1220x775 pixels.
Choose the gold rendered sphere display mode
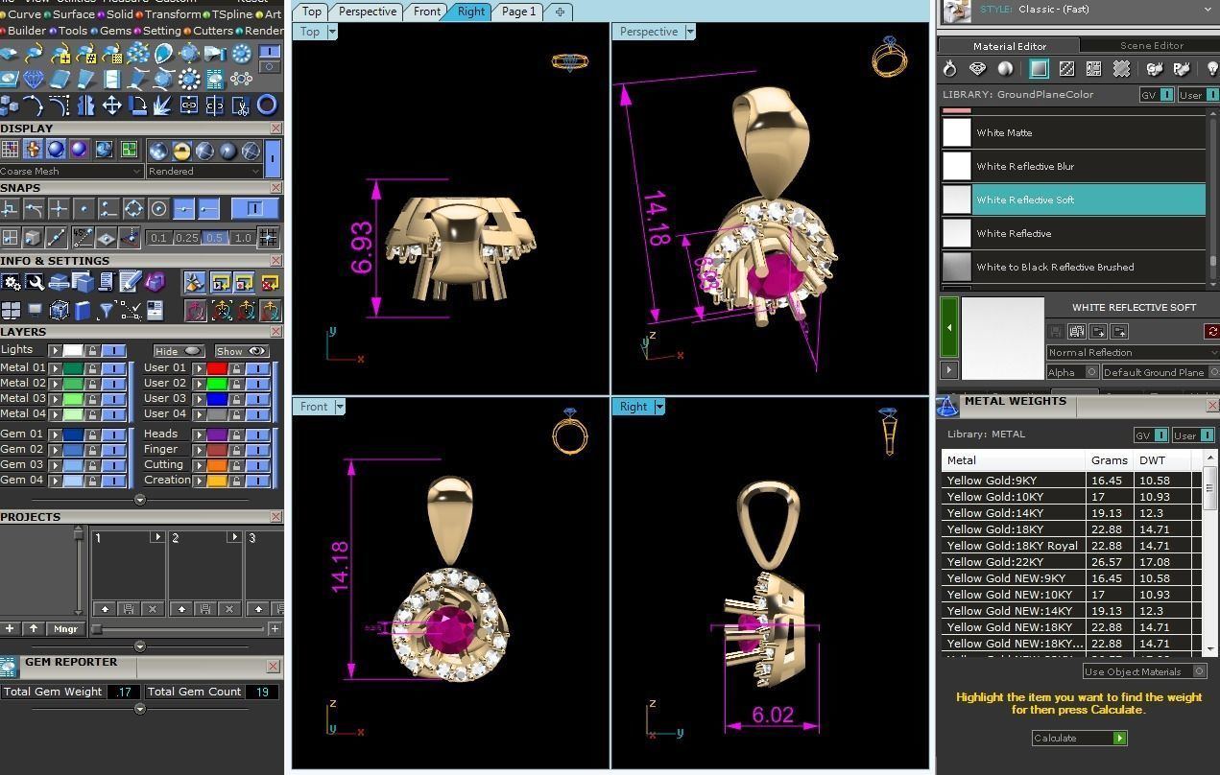pyautogui.click(x=181, y=151)
